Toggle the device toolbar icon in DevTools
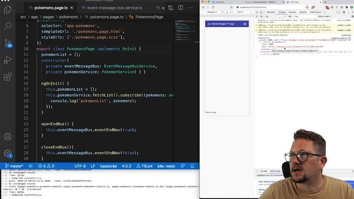The width and height of the screenshot is (354, 199). [261, 12]
